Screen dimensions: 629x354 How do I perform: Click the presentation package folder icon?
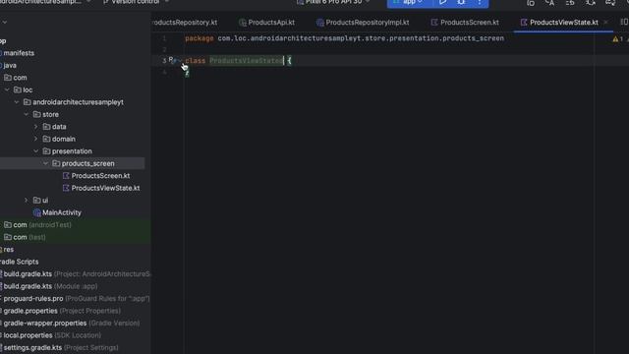coord(46,151)
